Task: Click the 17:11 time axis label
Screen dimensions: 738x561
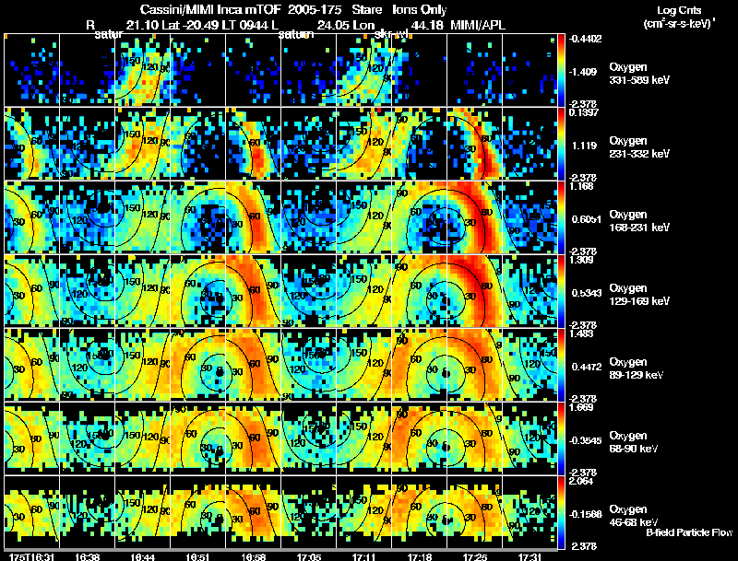Action: (x=363, y=557)
